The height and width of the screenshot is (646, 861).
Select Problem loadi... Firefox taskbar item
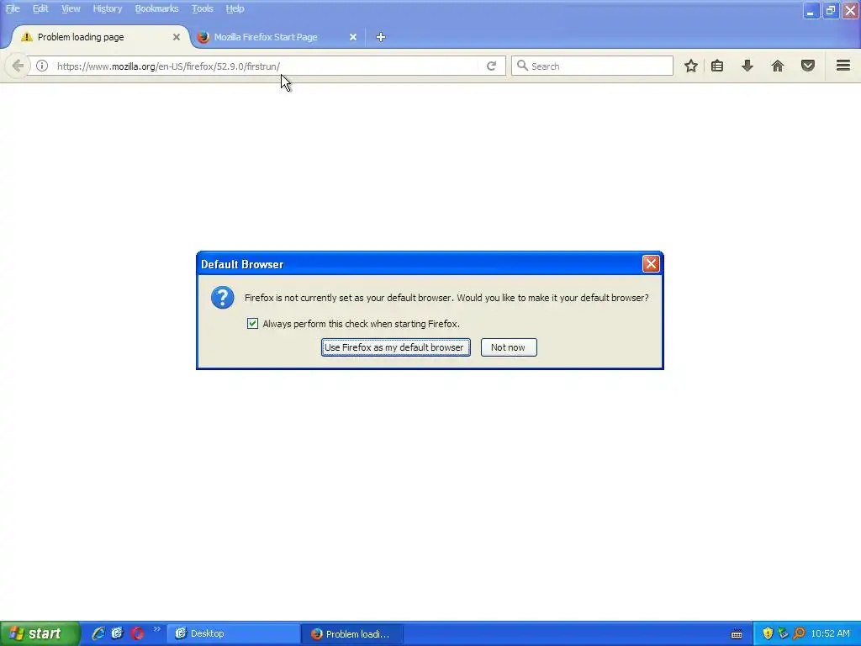[x=352, y=633]
